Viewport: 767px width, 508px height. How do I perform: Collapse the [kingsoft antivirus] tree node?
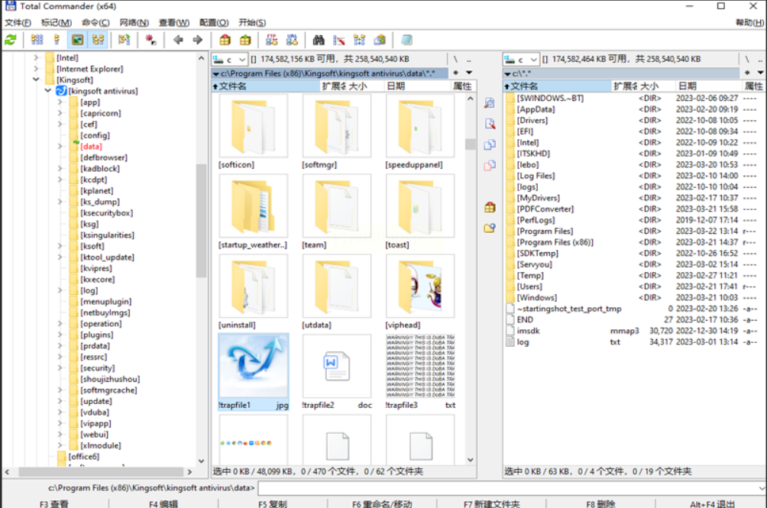48,91
